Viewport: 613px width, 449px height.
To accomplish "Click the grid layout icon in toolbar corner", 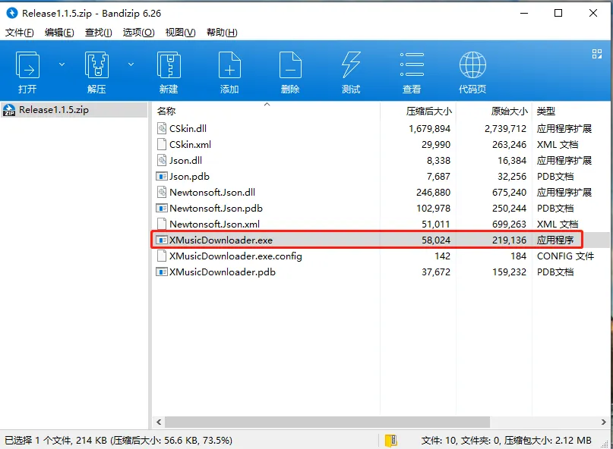I will (x=596, y=54).
